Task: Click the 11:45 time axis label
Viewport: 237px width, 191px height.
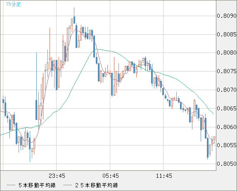Action: (164, 176)
